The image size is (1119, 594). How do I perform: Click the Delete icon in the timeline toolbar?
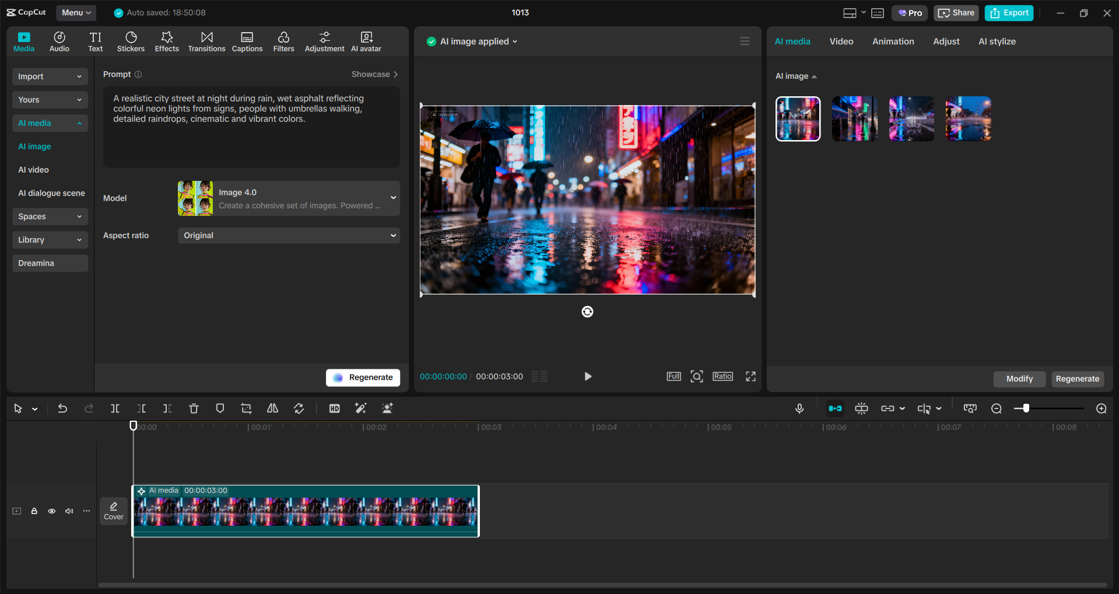coord(194,408)
